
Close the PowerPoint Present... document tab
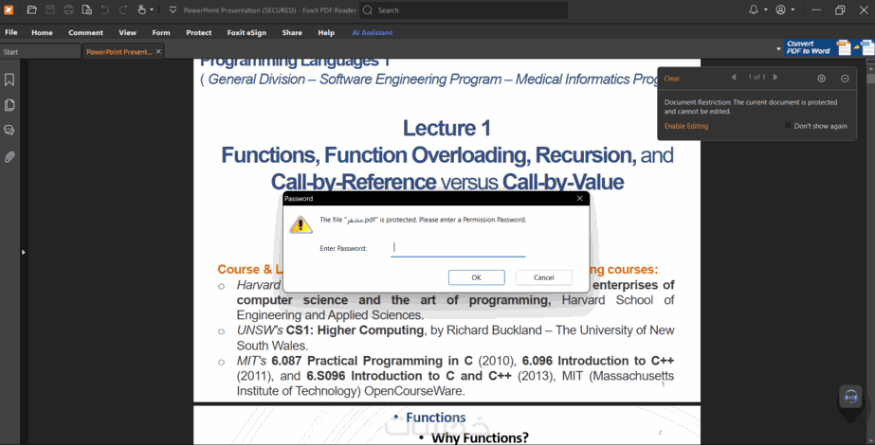point(158,51)
